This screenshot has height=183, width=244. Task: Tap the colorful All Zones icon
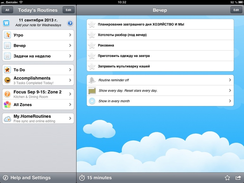pyautogui.click(x=7, y=104)
